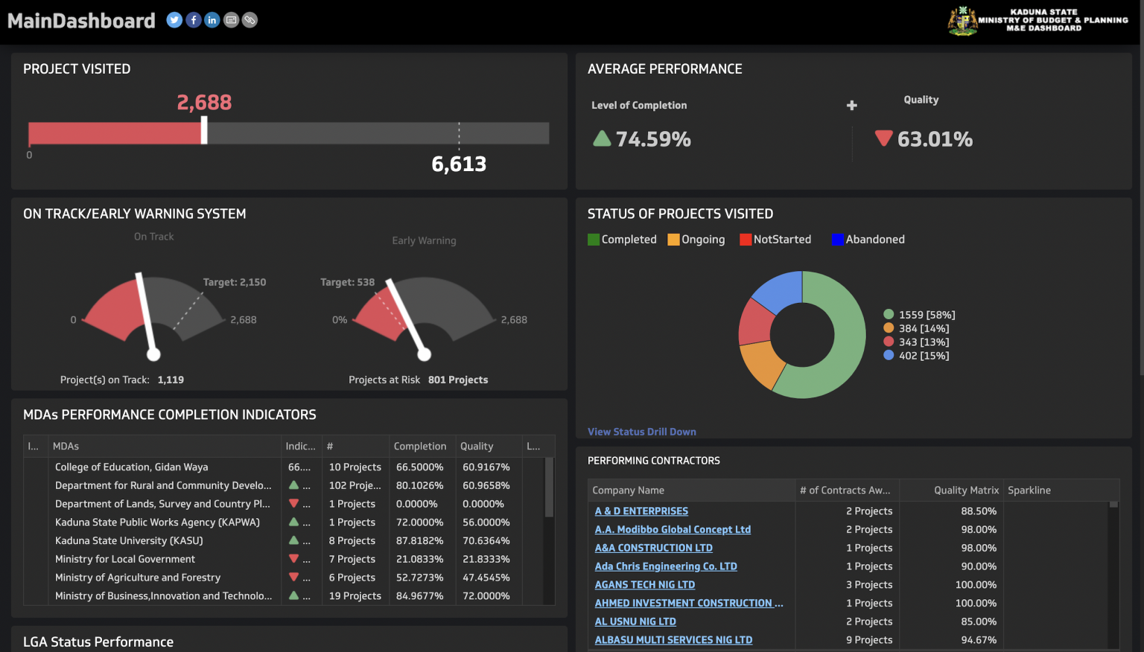Click the email share icon
The image size is (1144, 652).
click(232, 20)
